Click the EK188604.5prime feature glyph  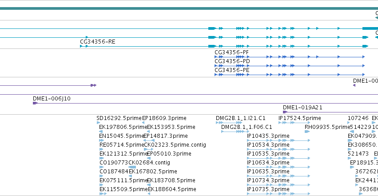click(x=149, y=194)
